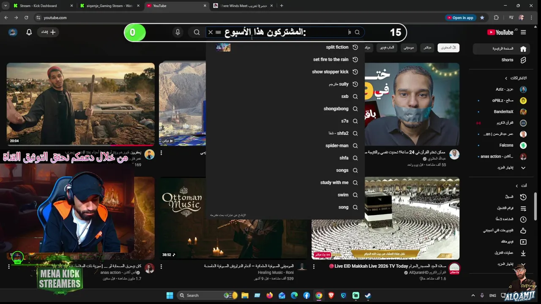Image resolution: width=541 pixels, height=304 pixels.
Task: Open the account avatar menu
Action: pos(13,32)
